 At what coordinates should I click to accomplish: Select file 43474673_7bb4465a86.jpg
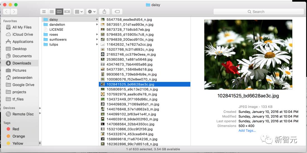coord(145,64)
